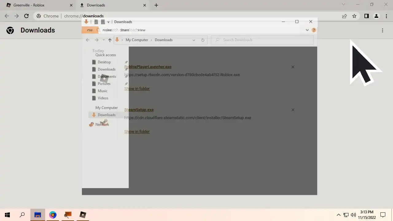Open the Windows Start menu
Viewport: 393px width, 221px height.
pyautogui.click(x=7, y=215)
